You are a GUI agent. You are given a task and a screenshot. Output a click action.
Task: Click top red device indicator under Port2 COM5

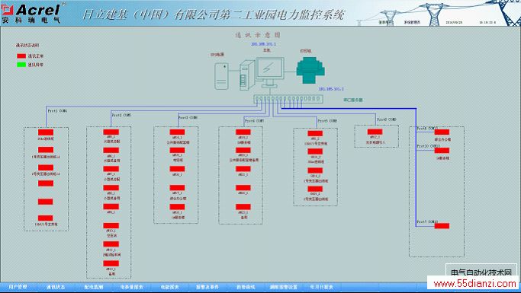click(111, 132)
